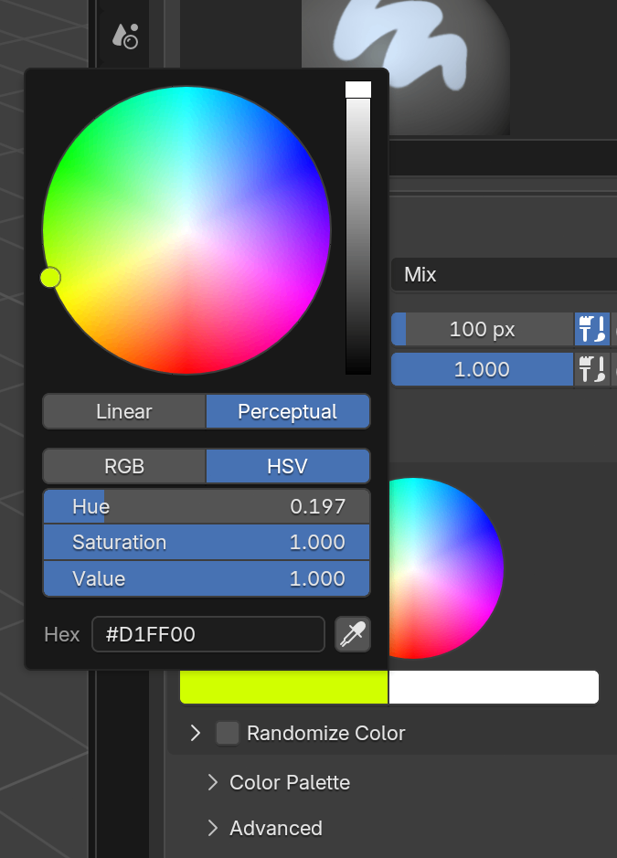Click the Hex color input field
This screenshot has height=858, width=617.
[207, 634]
